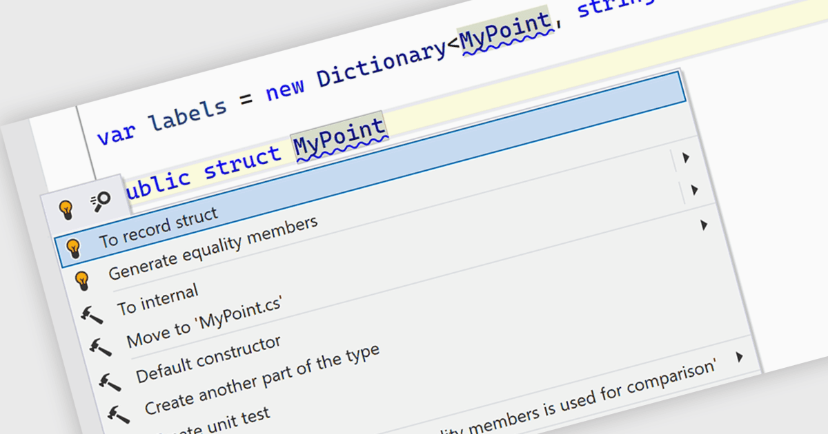Pick Move to 'MyPoint.cs'

tap(204, 323)
